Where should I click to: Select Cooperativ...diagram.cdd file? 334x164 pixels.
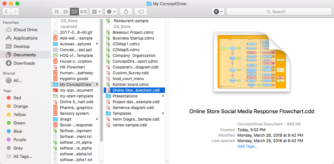coord(134,67)
